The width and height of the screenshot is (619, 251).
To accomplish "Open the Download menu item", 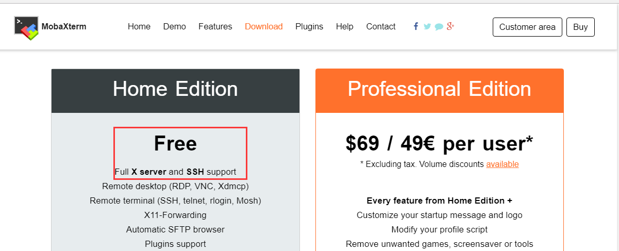I will pos(264,26).
